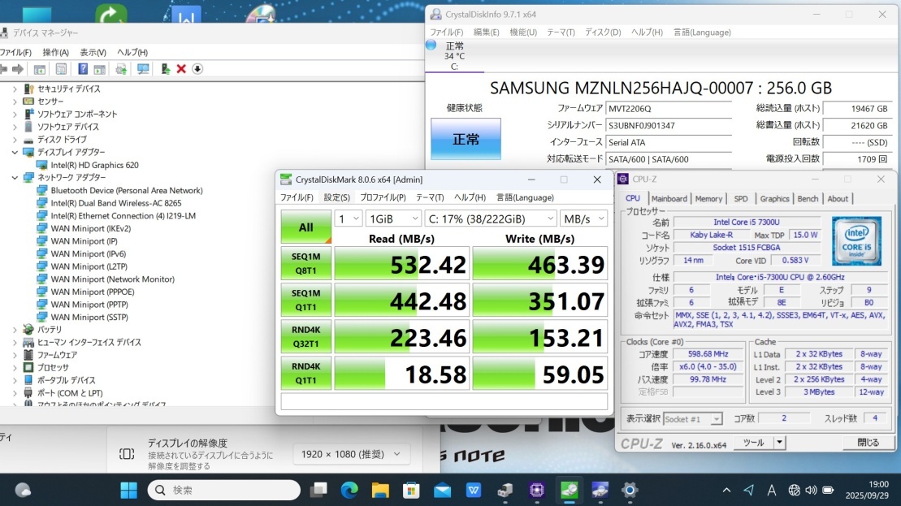Image resolution: width=901 pixels, height=506 pixels.
Task: Click the disable device down-arrow icon
Action: [197, 69]
